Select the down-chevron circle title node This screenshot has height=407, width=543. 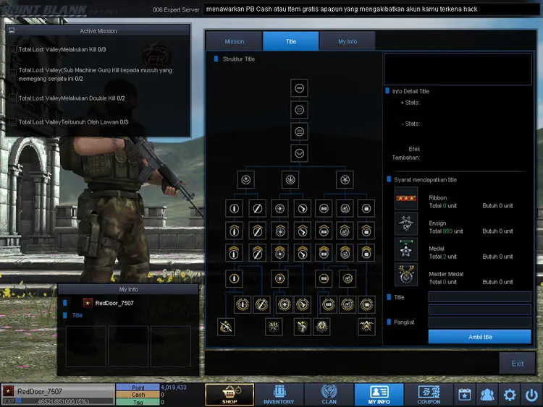pos(299,153)
